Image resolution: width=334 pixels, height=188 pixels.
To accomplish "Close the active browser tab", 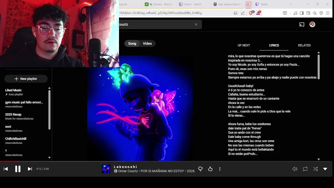I will click(x=248, y=4).
